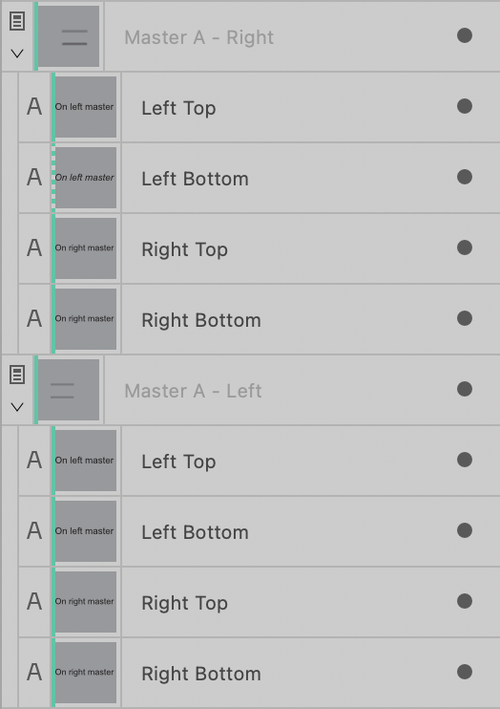Screen dimensions: 500x709
Task: Click text frame icon of Left Top under Master A - Left
Action: pyautogui.click(x=34, y=461)
